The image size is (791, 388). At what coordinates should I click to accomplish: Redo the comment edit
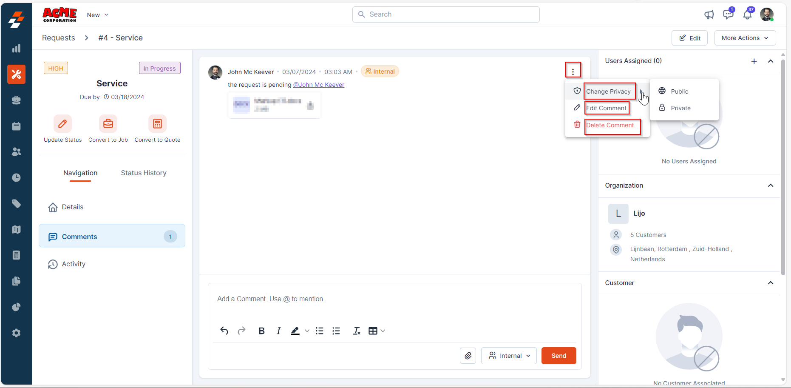coord(241,331)
